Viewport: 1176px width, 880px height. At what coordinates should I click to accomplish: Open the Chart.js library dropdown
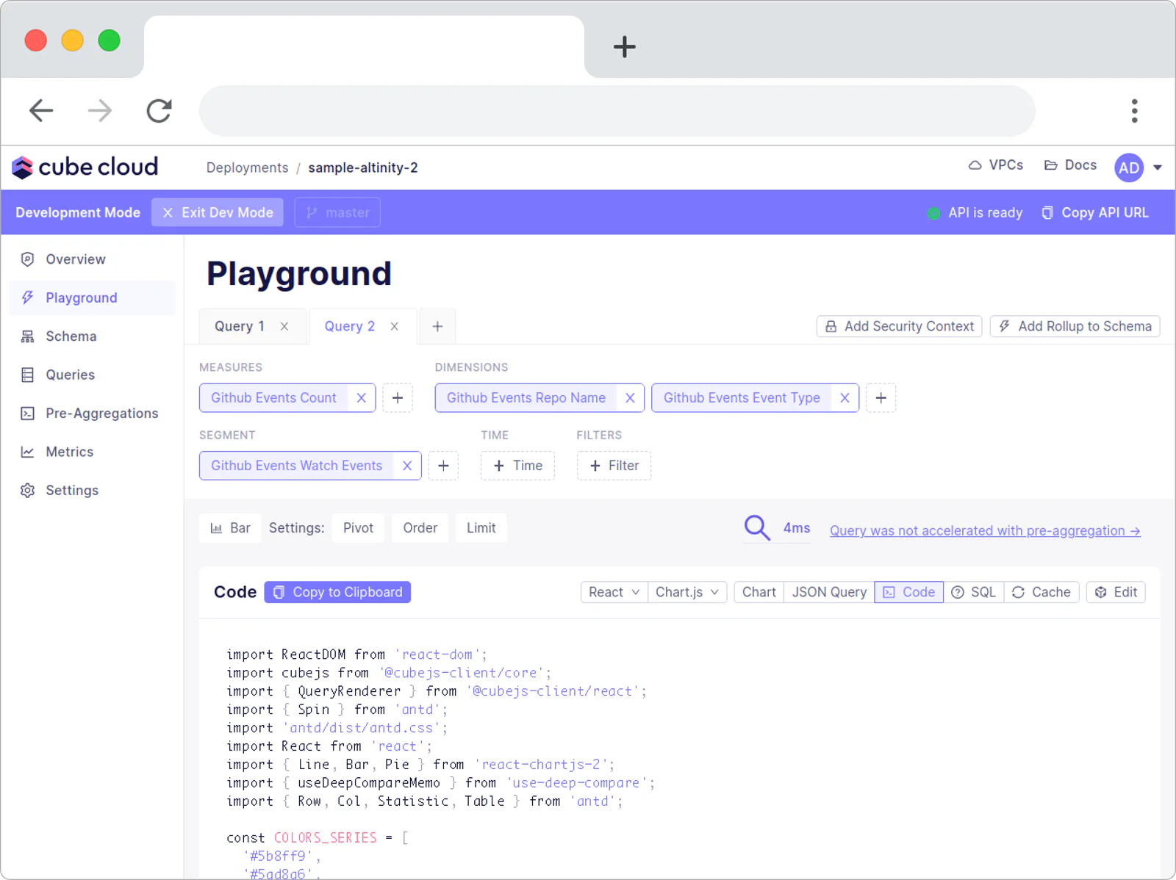pos(687,592)
